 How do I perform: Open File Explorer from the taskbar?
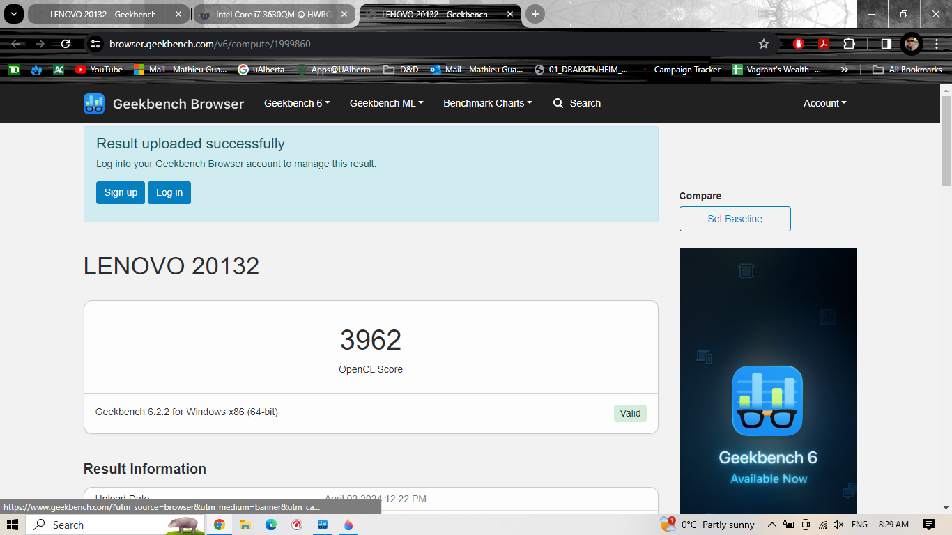pos(245,525)
